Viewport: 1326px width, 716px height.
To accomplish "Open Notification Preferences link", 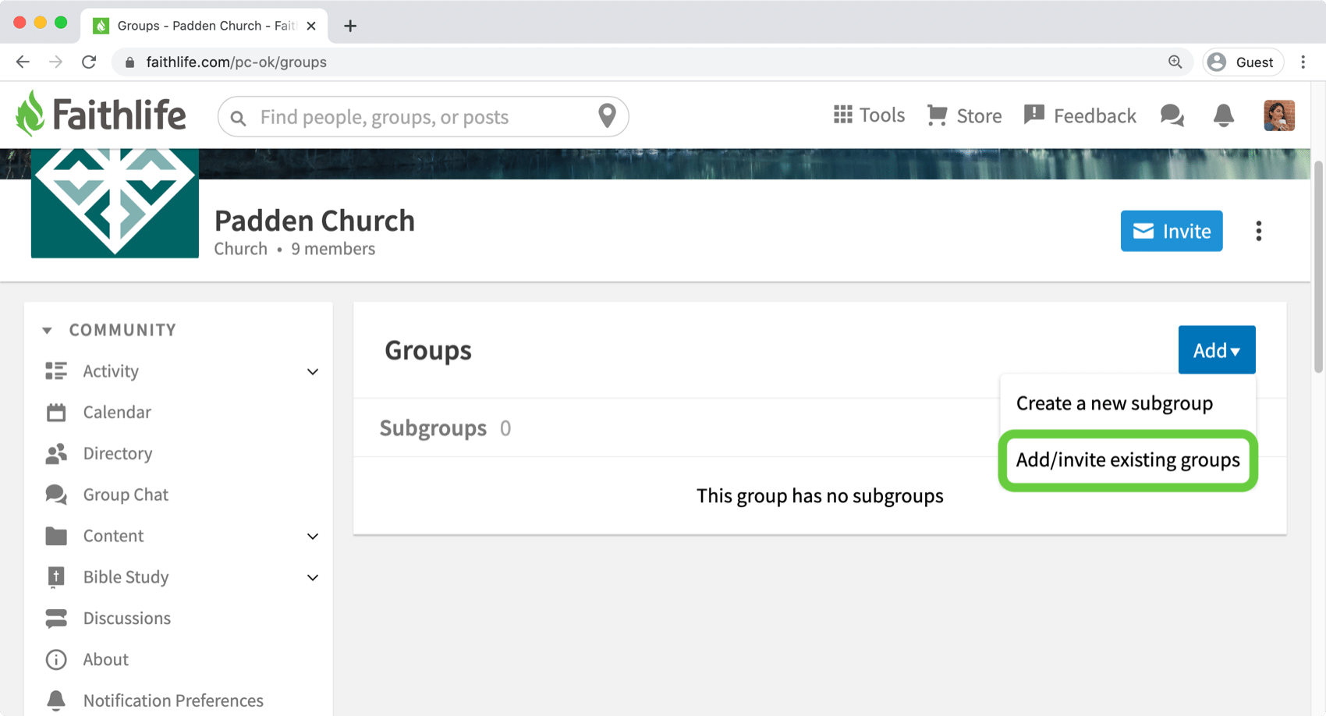I will point(173,700).
